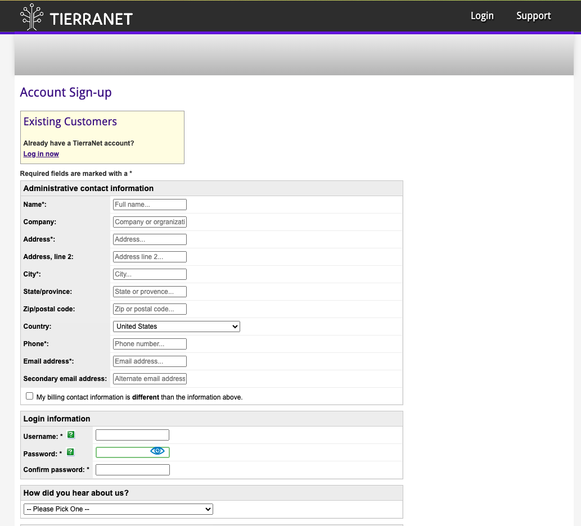This screenshot has width=581, height=526.
Task: Click into the Address field
Action: click(150, 239)
